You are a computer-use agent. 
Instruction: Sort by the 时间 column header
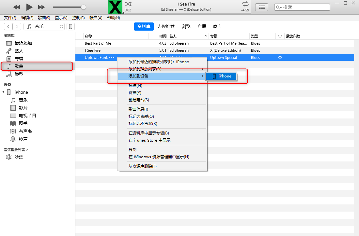pyautogui.click(x=163, y=36)
